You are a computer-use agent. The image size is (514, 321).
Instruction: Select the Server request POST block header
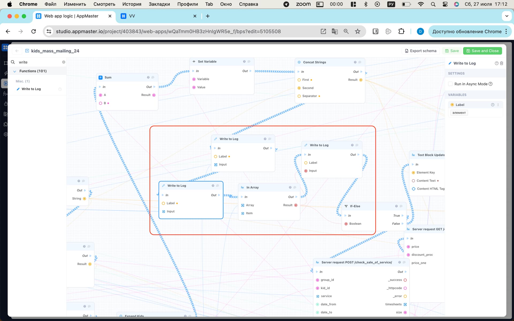coord(361,262)
